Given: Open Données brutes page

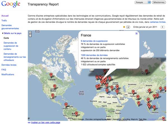Looking at the screenshot, I should point(9,65).
